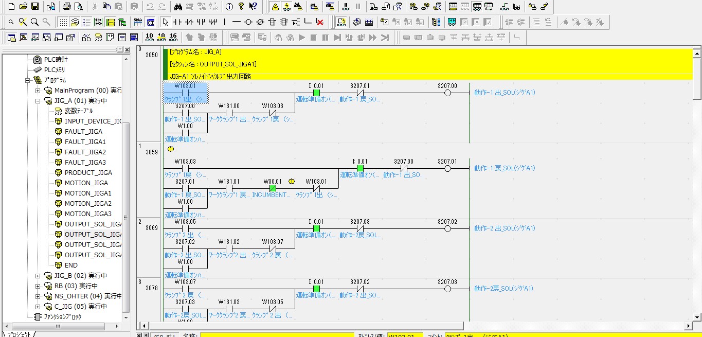Collapse the JIG_A (01) tree node
702x337 pixels.
[x=38, y=101]
